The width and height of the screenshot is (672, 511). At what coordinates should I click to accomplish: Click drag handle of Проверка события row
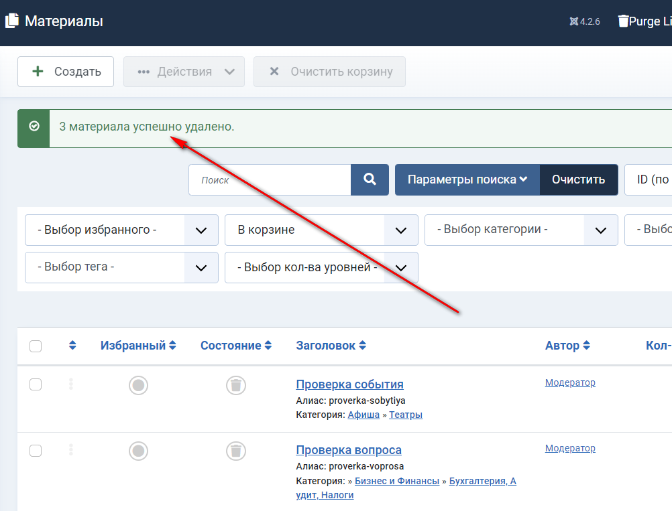pos(71,384)
